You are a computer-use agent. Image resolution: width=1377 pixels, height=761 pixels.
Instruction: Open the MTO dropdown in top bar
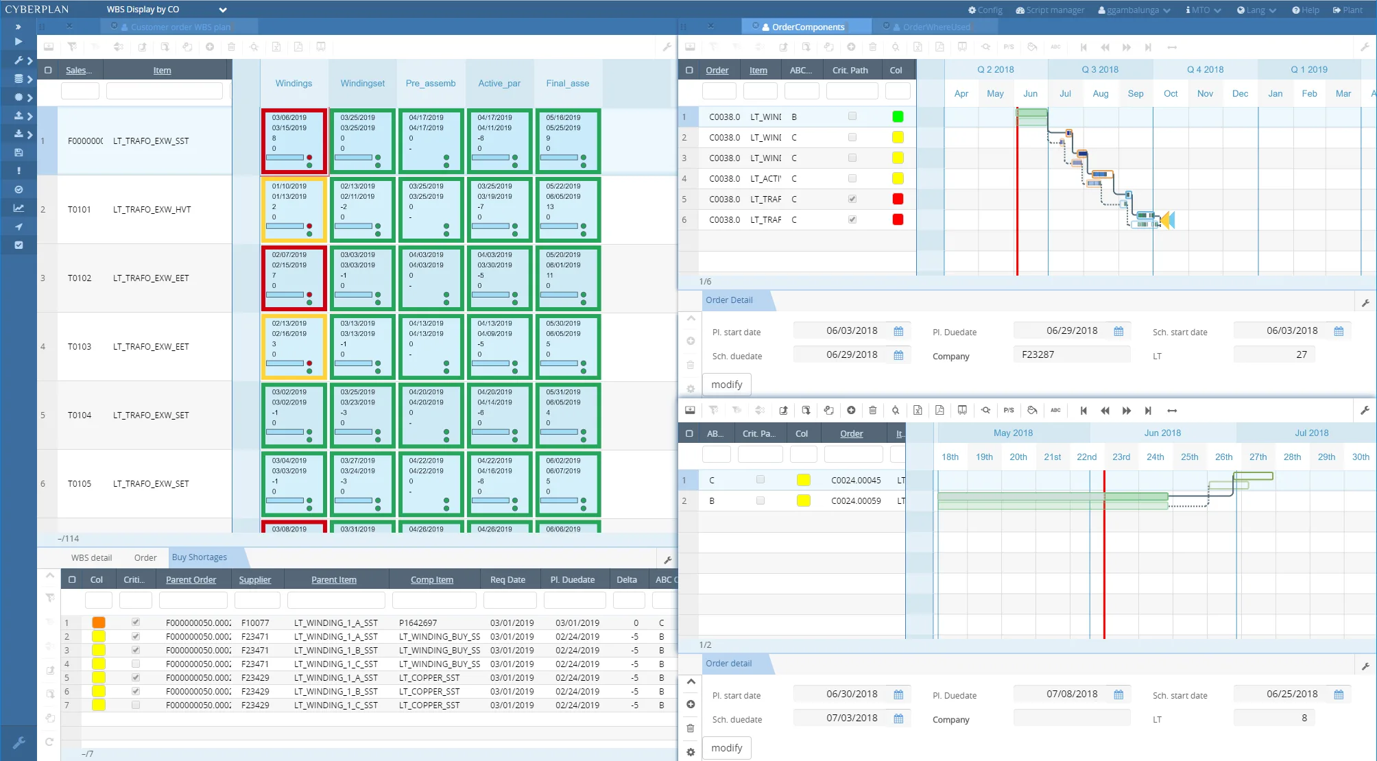point(1204,10)
